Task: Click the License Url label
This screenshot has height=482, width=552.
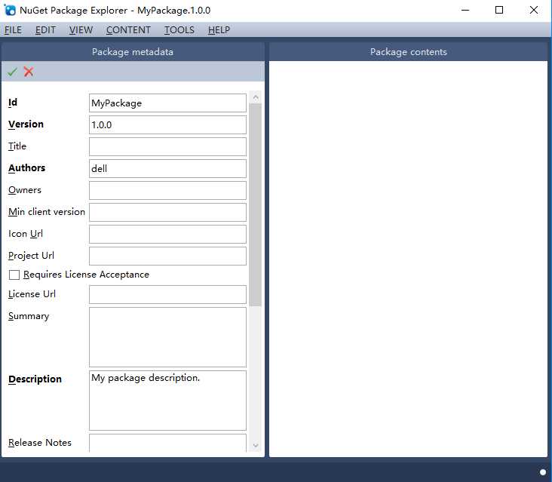Action: coord(32,294)
